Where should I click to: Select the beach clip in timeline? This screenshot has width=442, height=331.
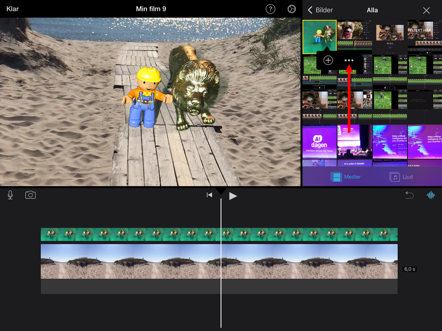tap(219, 261)
